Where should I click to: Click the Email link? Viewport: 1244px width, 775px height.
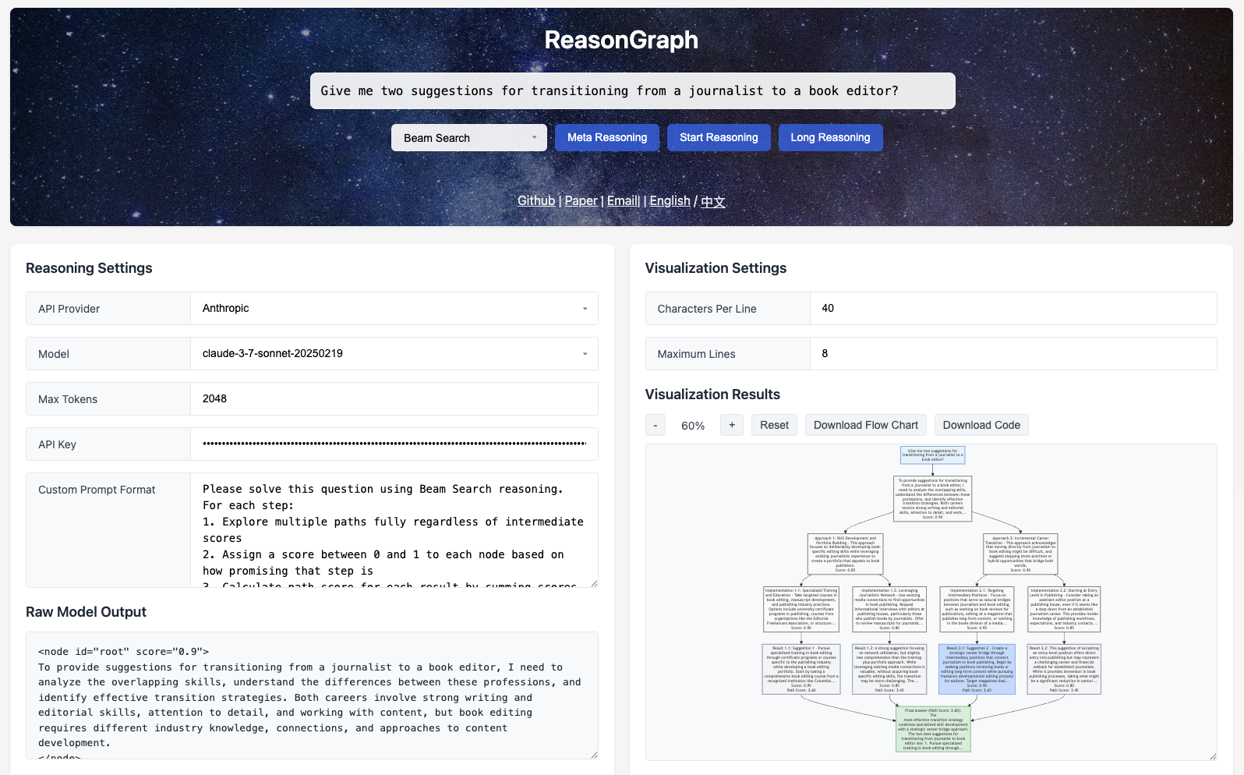623,201
